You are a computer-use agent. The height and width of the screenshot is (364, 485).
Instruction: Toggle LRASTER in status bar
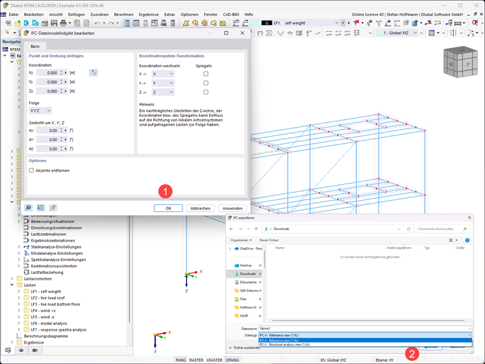214,360
